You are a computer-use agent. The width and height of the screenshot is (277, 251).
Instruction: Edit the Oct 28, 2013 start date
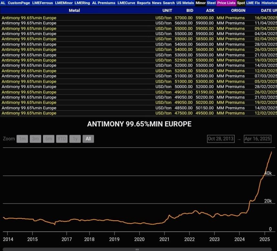pyautogui.click(x=221, y=139)
